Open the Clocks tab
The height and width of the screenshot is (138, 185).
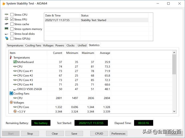70,45
